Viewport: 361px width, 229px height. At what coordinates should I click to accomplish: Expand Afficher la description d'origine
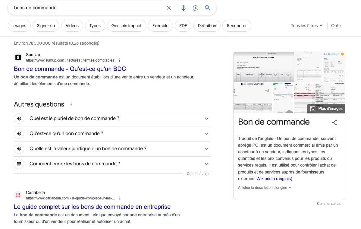tap(265, 188)
